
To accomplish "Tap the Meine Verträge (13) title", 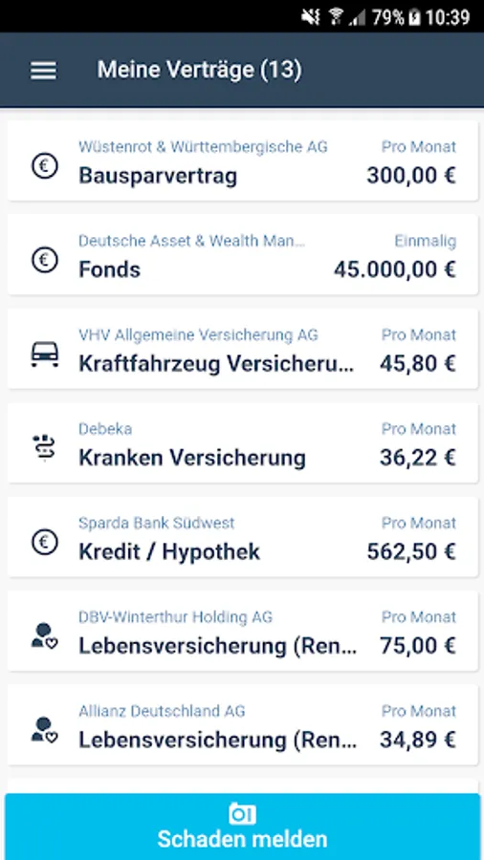I will click(x=199, y=70).
